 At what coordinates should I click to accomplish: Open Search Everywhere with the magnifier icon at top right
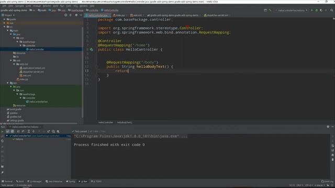331,10
